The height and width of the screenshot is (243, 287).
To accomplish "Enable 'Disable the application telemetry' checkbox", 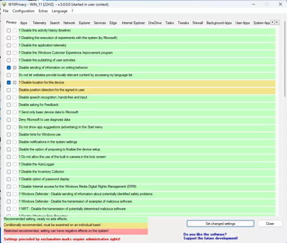I will point(9,45).
